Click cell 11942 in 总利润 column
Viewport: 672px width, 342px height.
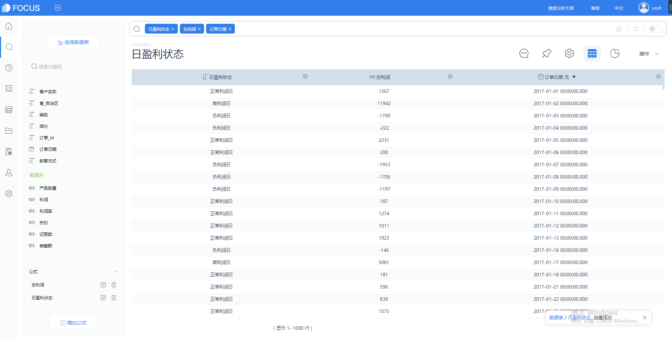pyautogui.click(x=384, y=103)
